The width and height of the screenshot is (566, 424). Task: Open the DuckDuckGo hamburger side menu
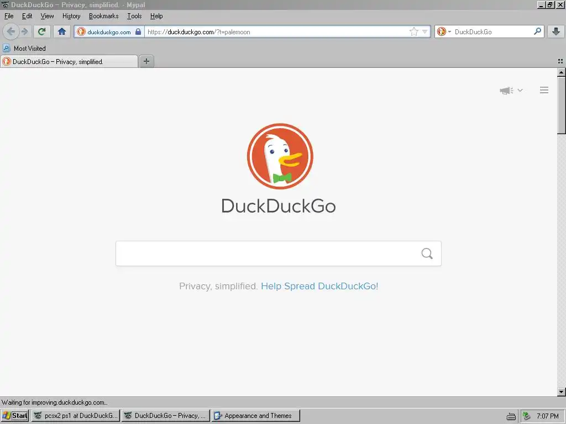pyautogui.click(x=544, y=90)
